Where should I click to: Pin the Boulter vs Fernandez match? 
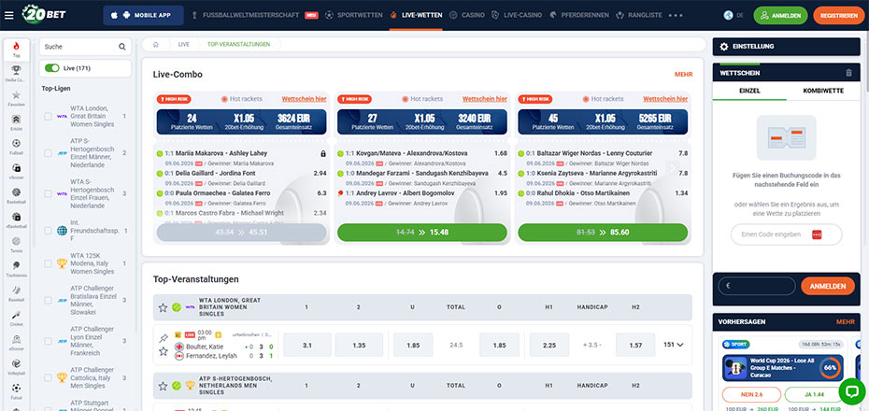(x=163, y=338)
